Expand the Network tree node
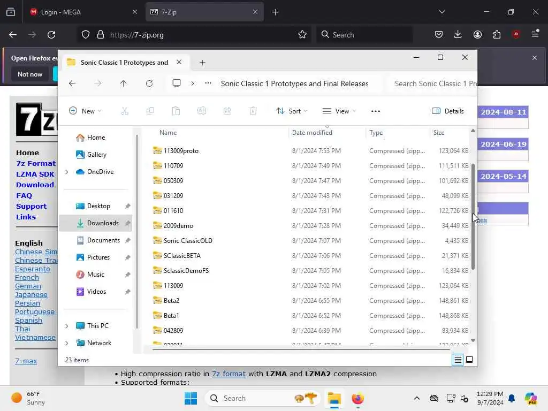 (x=66, y=343)
